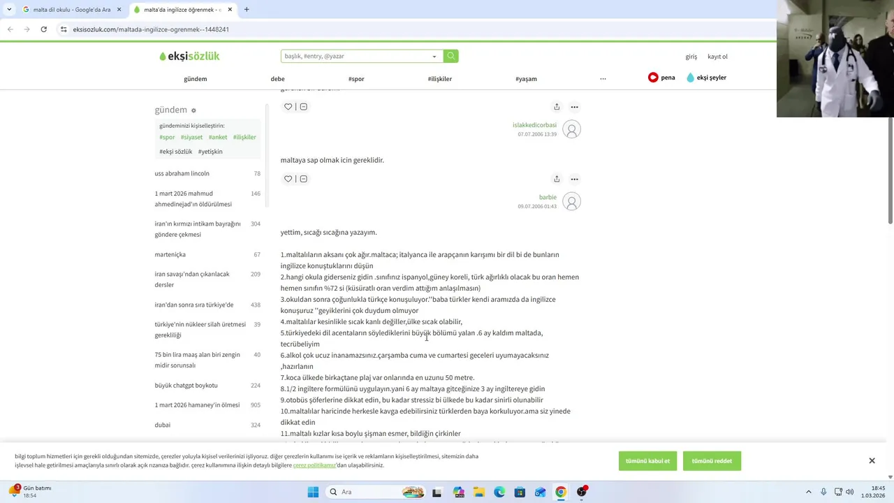Select the debe nav item
This screenshot has height=503, width=894.
point(277,79)
